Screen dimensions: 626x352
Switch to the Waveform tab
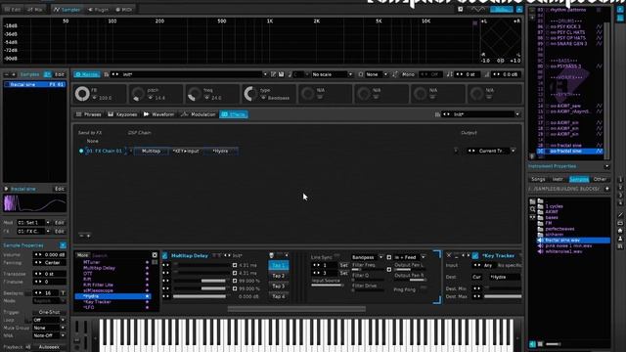click(x=158, y=114)
